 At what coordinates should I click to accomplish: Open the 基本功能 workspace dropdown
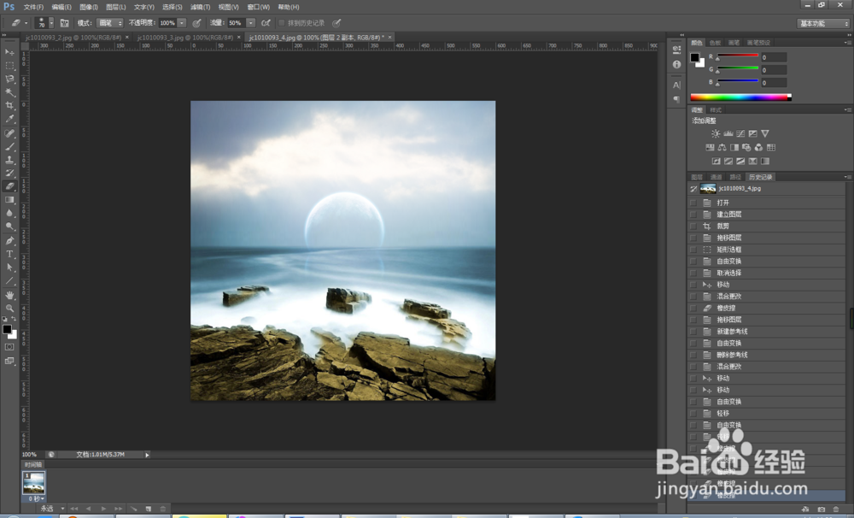[823, 23]
